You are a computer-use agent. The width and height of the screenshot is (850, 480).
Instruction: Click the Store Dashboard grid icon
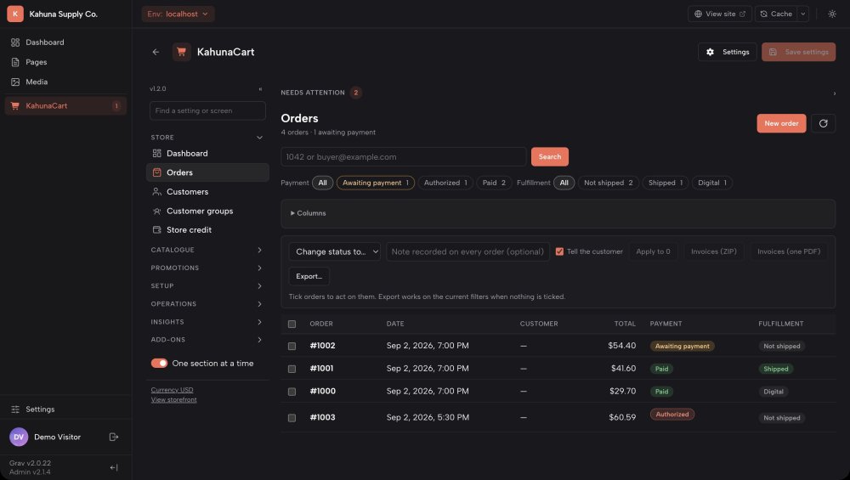coord(156,153)
